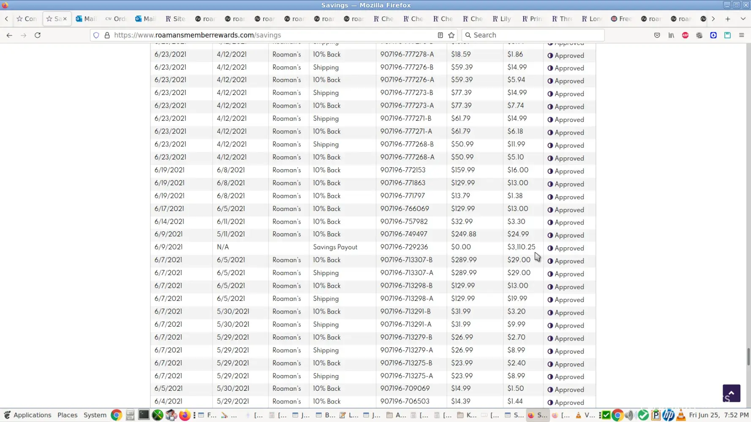Image resolution: width=751 pixels, height=422 pixels.
Task: Open Firefox library sidebar icon
Action: point(671,35)
